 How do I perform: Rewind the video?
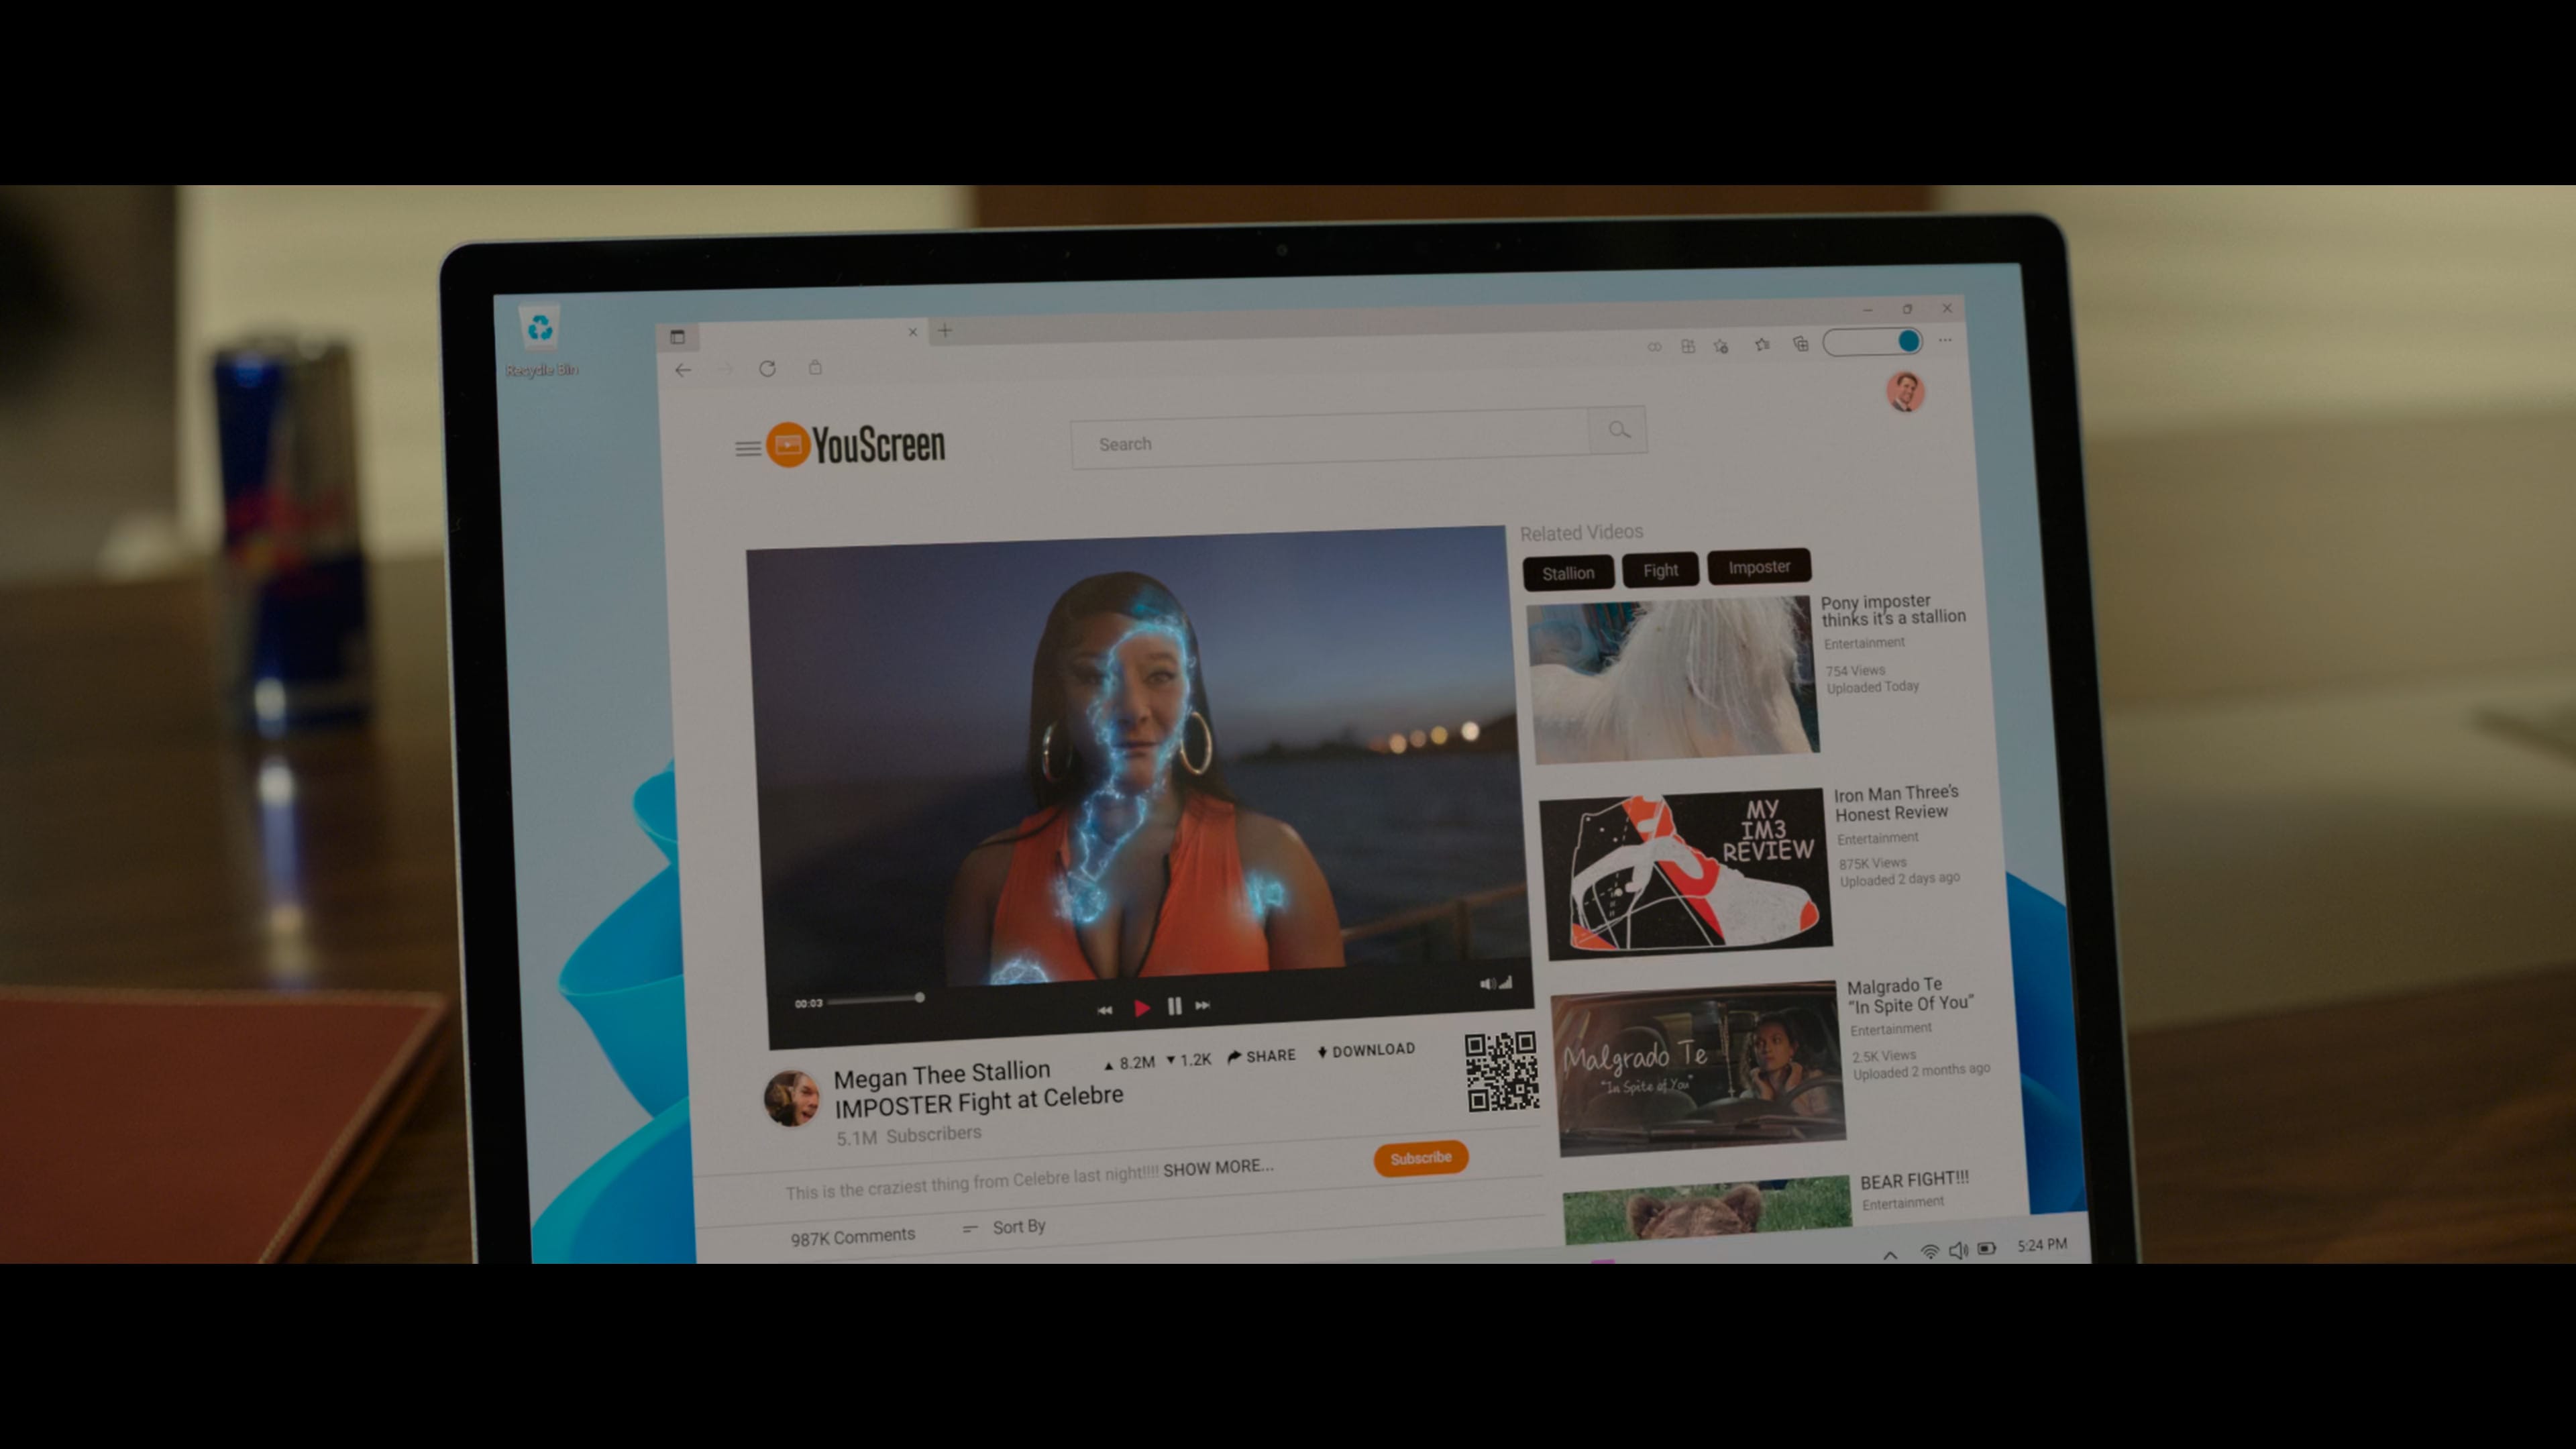coord(1104,1010)
